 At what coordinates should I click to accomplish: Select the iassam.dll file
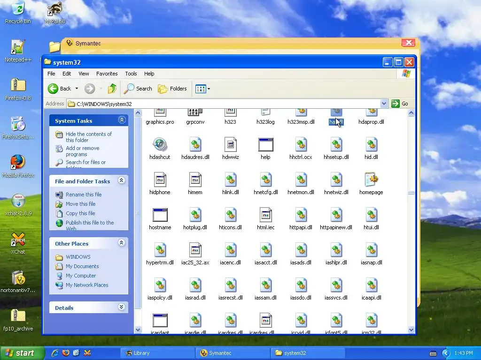click(266, 290)
